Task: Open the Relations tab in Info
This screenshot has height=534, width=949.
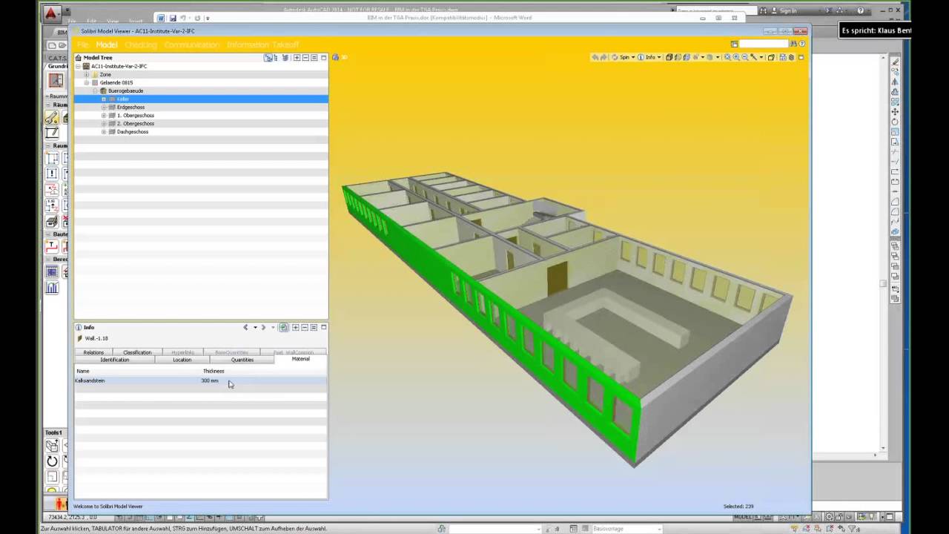Action: pyautogui.click(x=93, y=352)
